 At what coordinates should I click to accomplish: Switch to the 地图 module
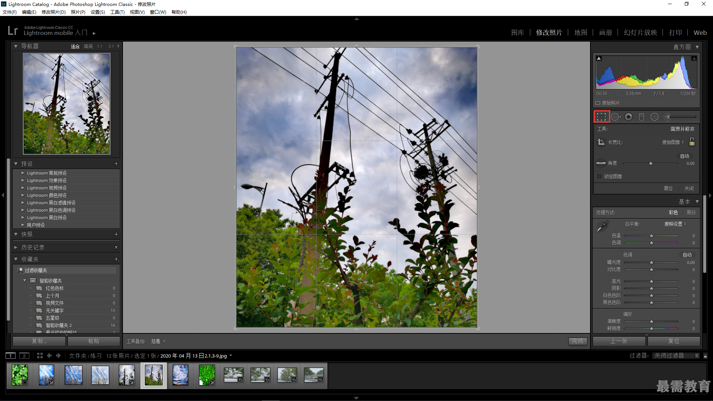point(581,33)
